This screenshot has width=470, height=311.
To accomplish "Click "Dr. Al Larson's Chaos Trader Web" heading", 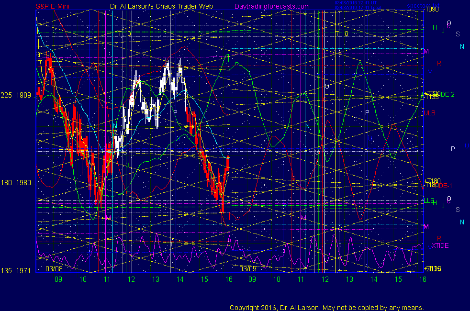I will (x=161, y=6).
